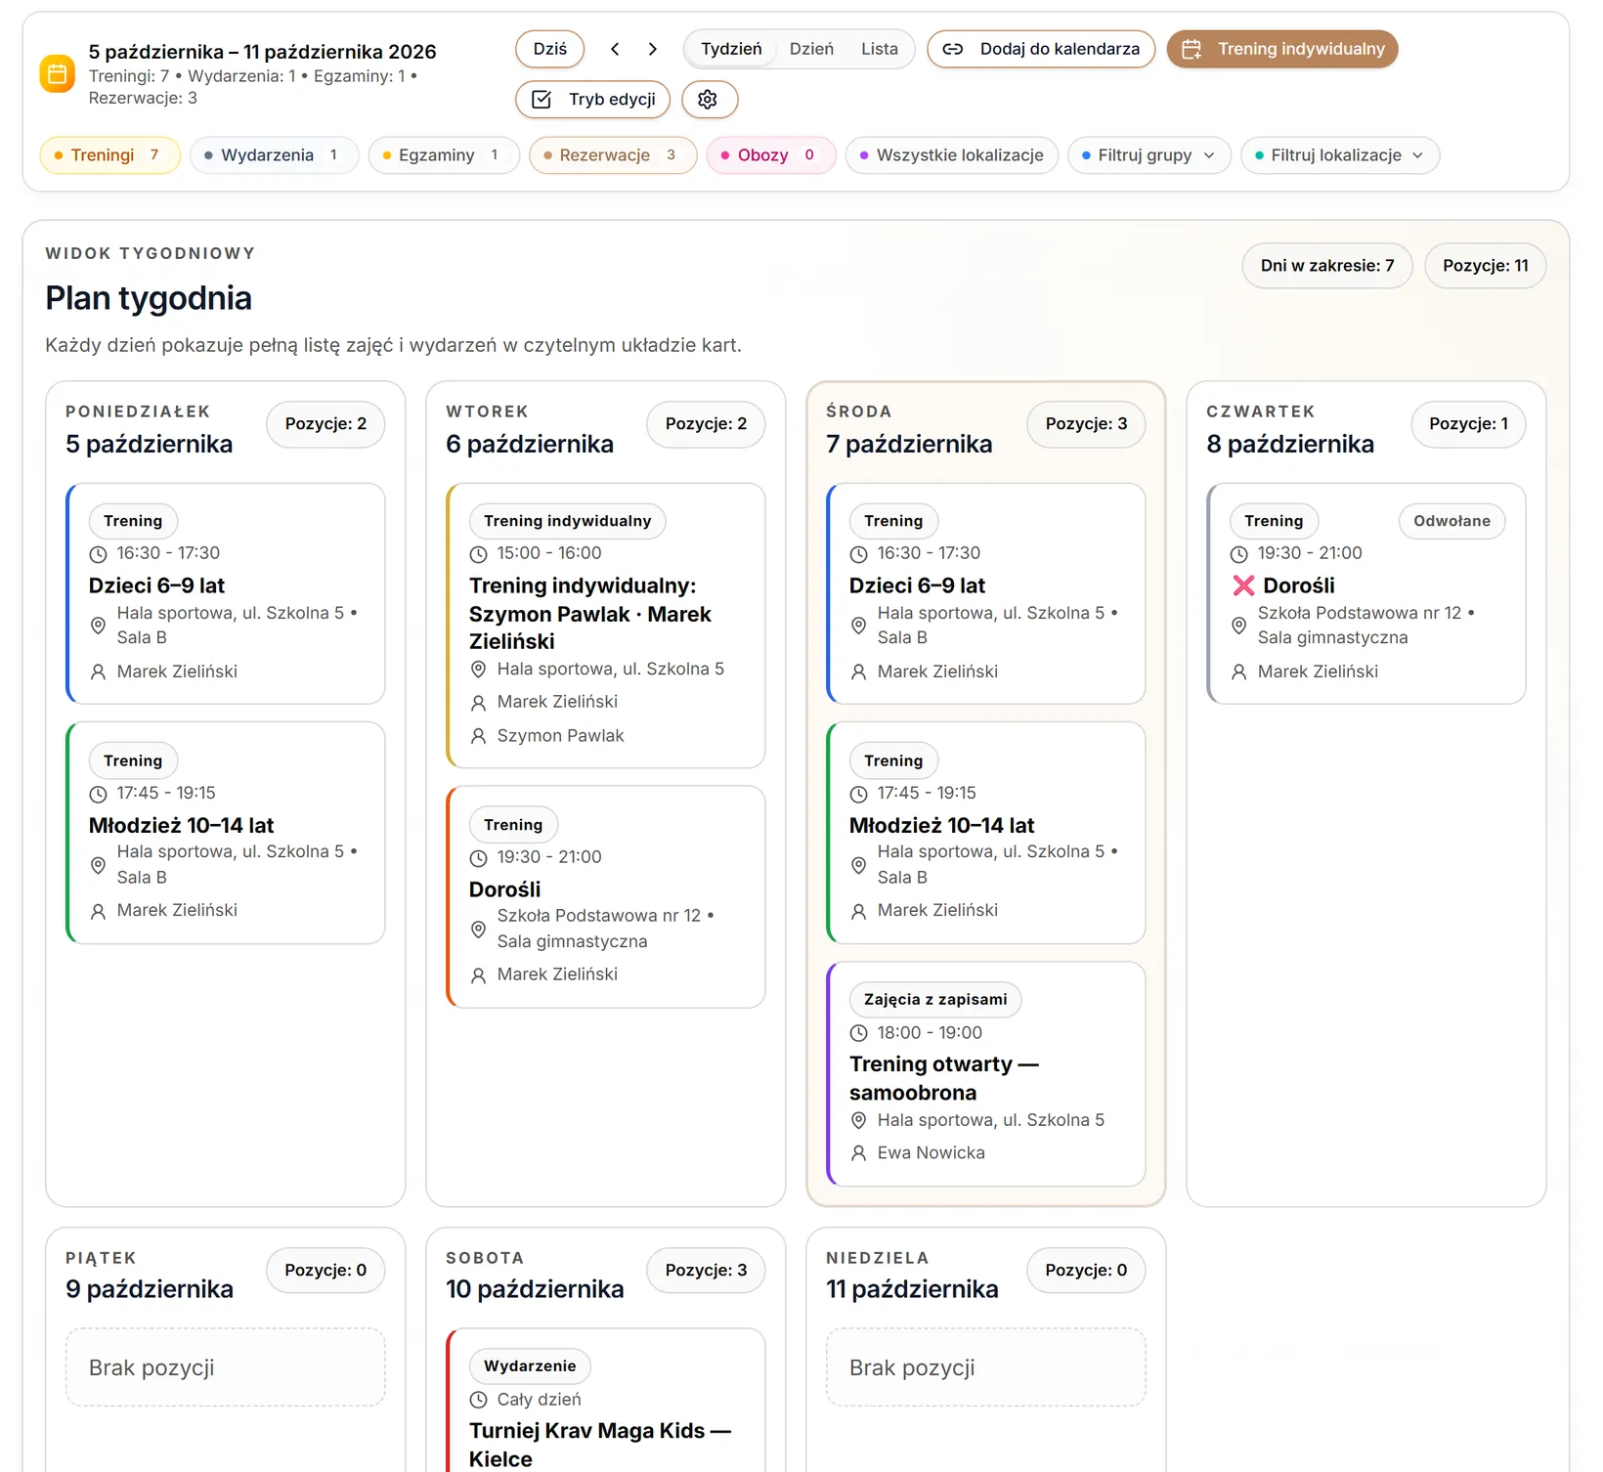Create a Trening indywidualny using orange button
This screenshot has height=1472, width=1603.
(1282, 49)
